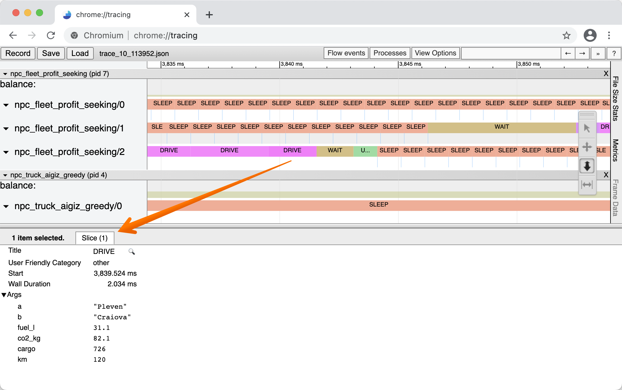Close the npc_fleet_profit_seeking process track
Viewport: 622px width, 390px height.
coord(606,74)
